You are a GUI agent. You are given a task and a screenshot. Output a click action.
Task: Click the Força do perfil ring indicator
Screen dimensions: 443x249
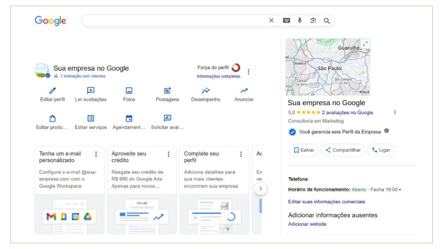pos(236,68)
